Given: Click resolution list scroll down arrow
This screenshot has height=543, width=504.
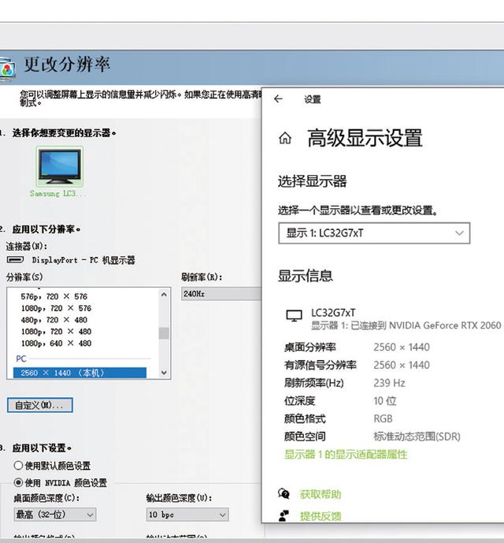Looking at the screenshot, I should click(x=164, y=373).
